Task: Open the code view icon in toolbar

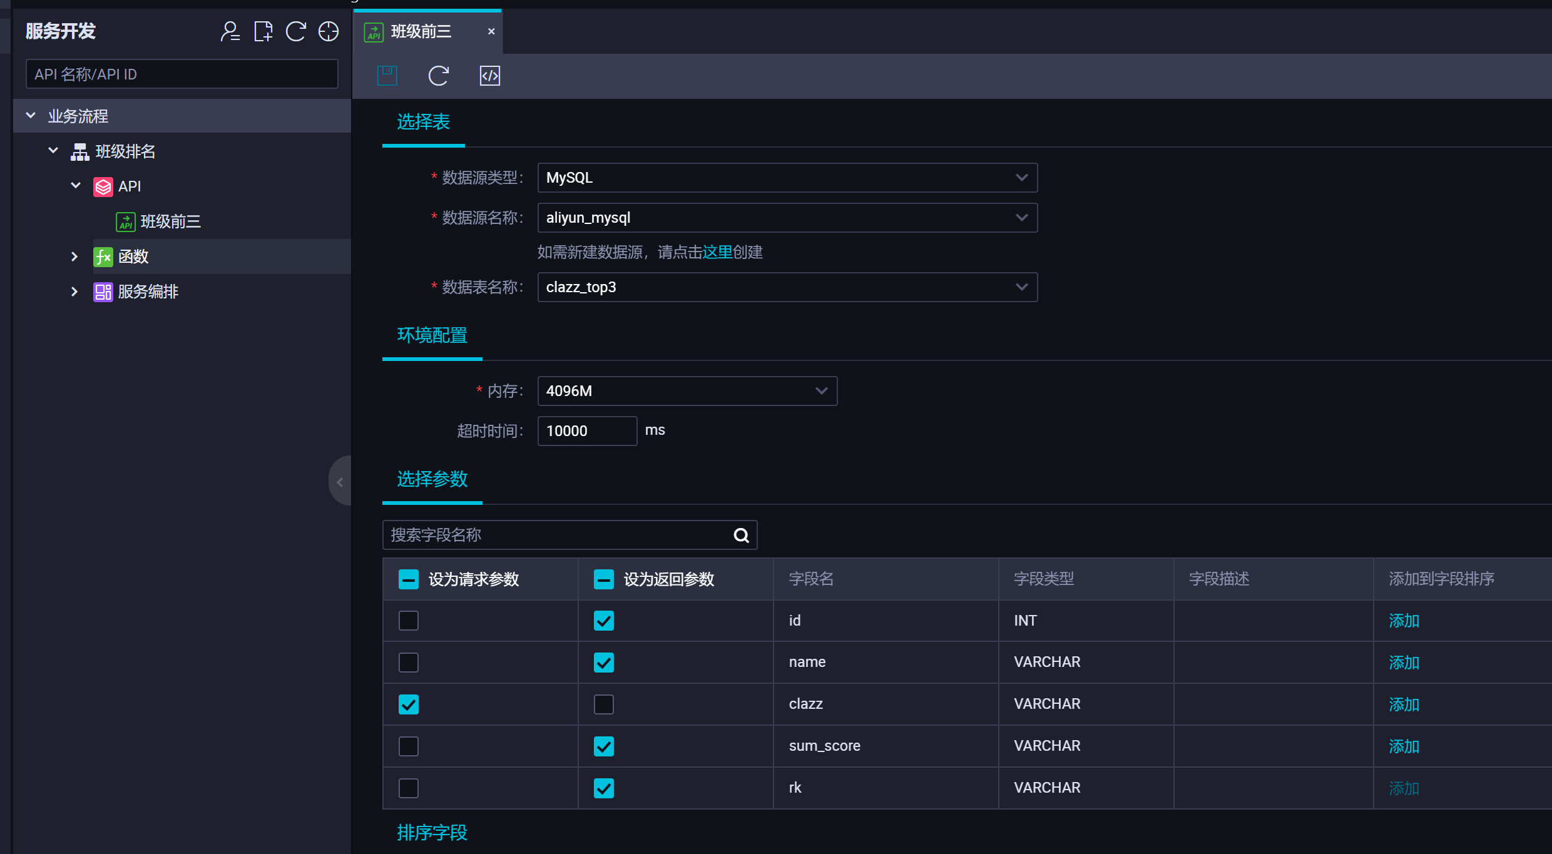Action: click(490, 76)
